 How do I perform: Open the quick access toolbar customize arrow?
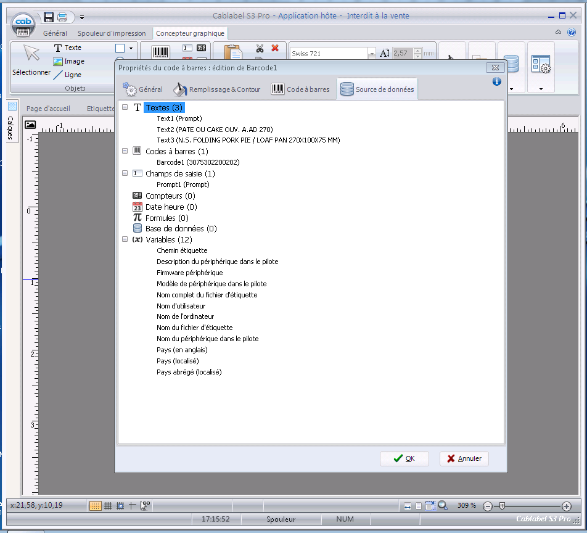point(81,17)
